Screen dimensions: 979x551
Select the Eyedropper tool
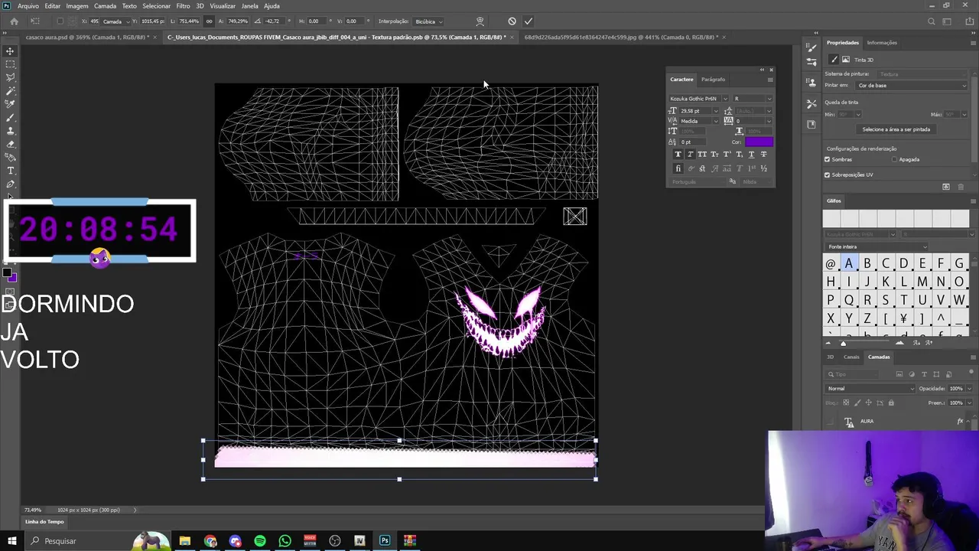pyautogui.click(x=10, y=104)
